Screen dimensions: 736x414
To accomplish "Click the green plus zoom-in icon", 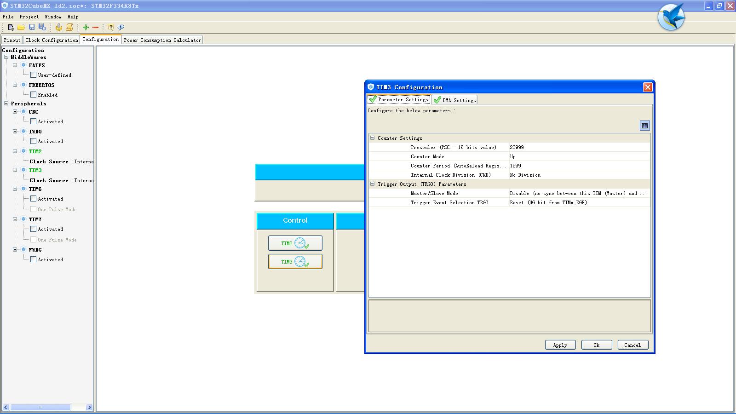I will (x=86, y=27).
